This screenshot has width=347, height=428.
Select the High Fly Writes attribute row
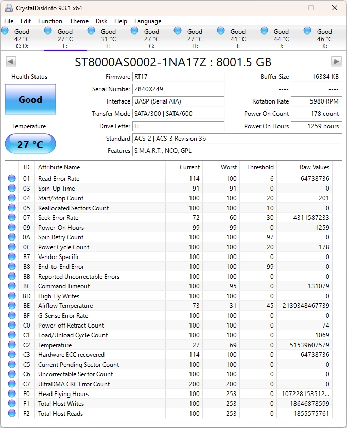pyautogui.click(x=169, y=296)
